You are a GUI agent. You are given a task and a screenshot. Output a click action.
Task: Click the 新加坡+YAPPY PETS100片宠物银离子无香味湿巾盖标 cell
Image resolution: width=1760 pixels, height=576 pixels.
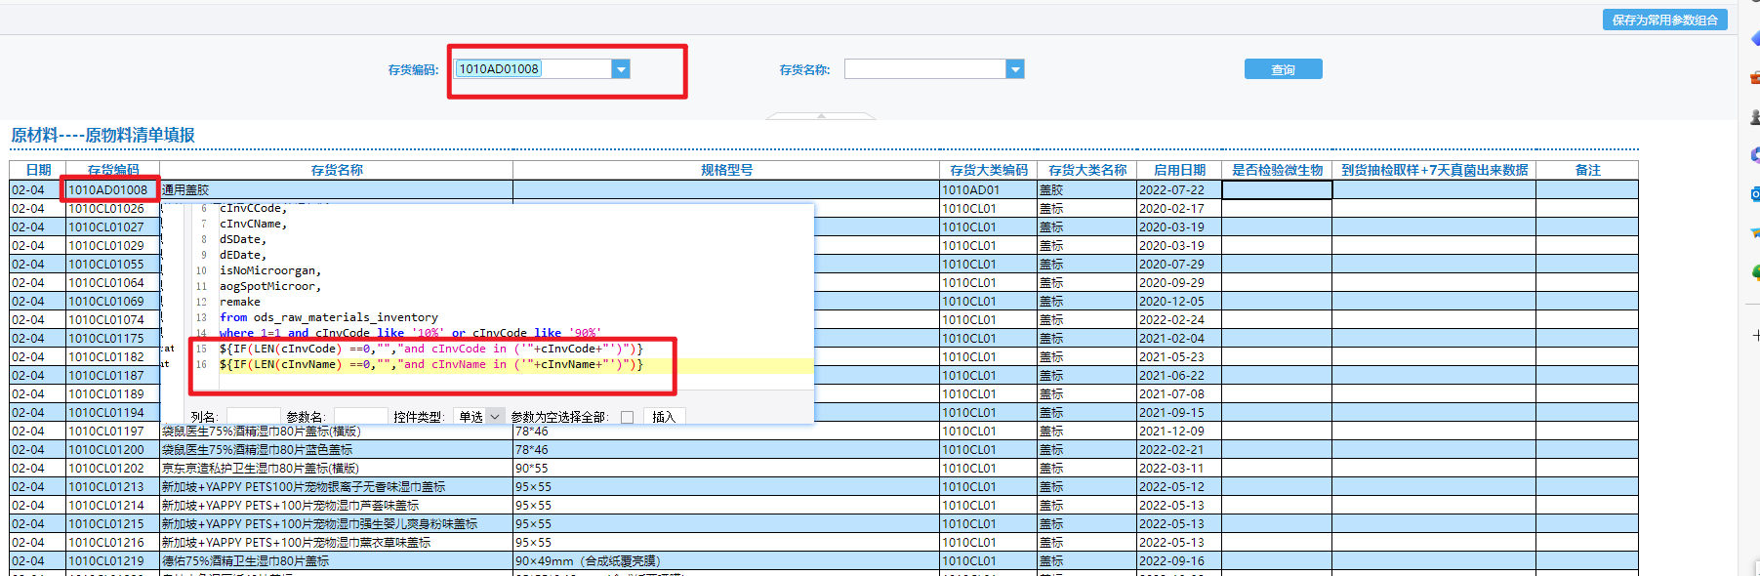pos(337,487)
